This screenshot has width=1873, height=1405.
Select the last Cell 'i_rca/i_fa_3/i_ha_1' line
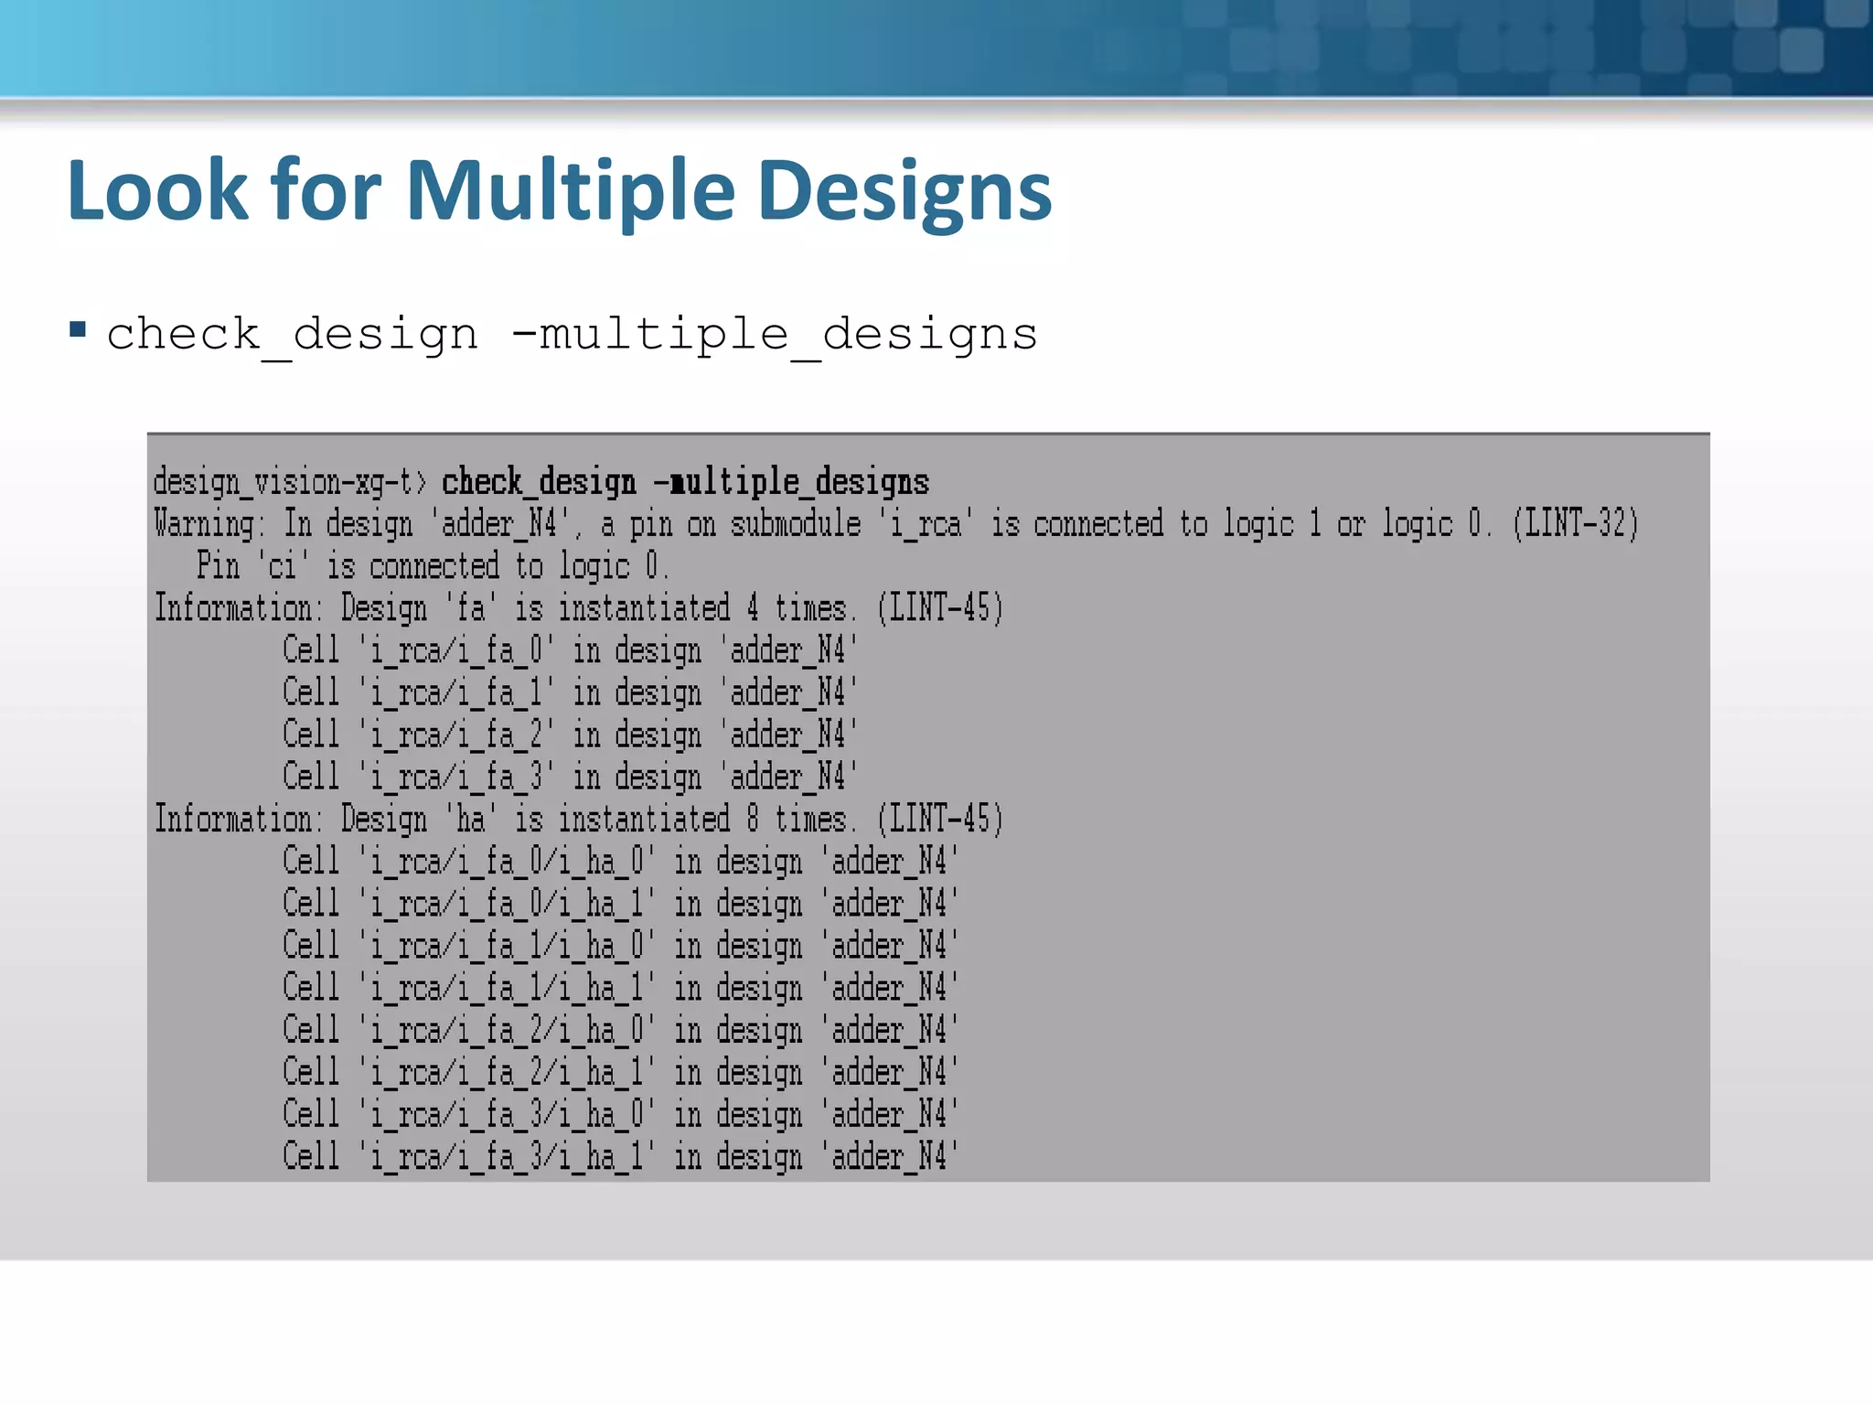pyautogui.click(x=620, y=1155)
